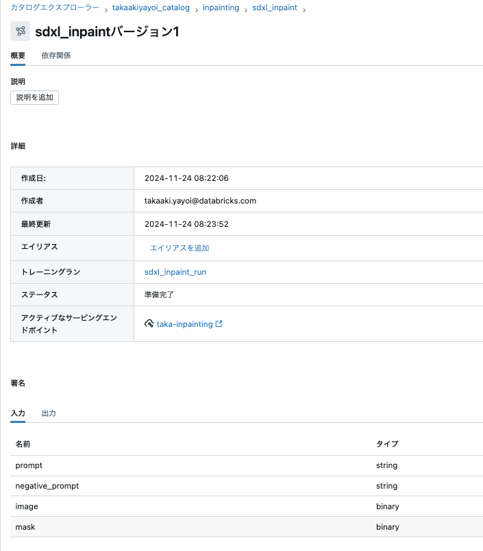
Task: Click creator email takaaki.yayoi@databricks.com
Action: pos(200,201)
